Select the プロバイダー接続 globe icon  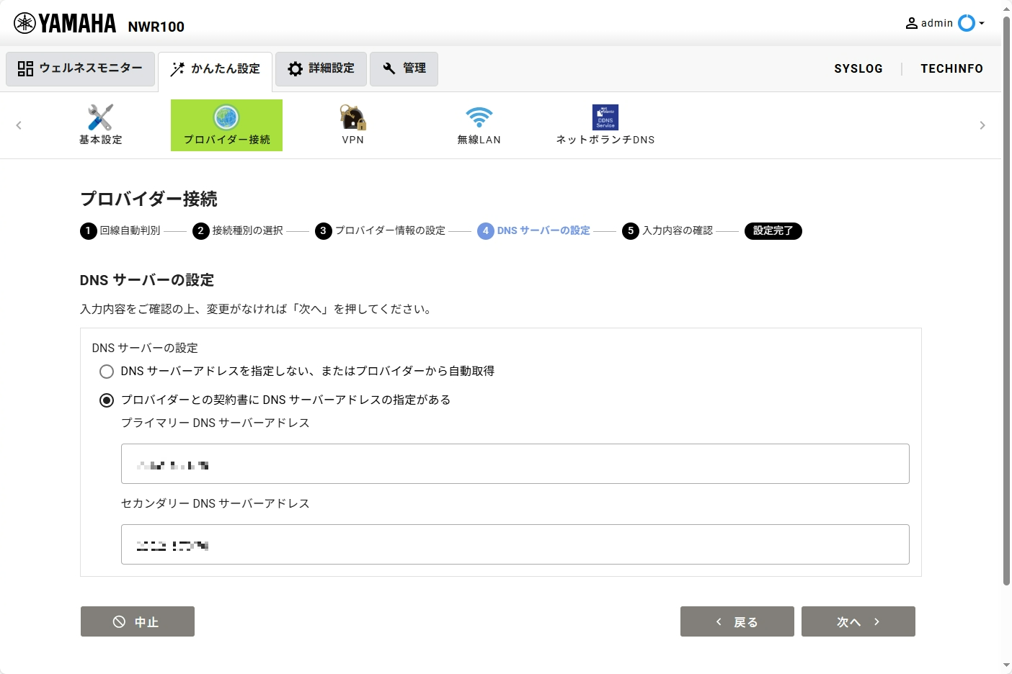point(226,117)
